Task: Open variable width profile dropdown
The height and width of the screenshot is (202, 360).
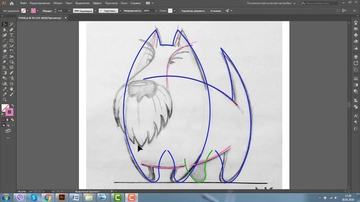Action: [95, 11]
